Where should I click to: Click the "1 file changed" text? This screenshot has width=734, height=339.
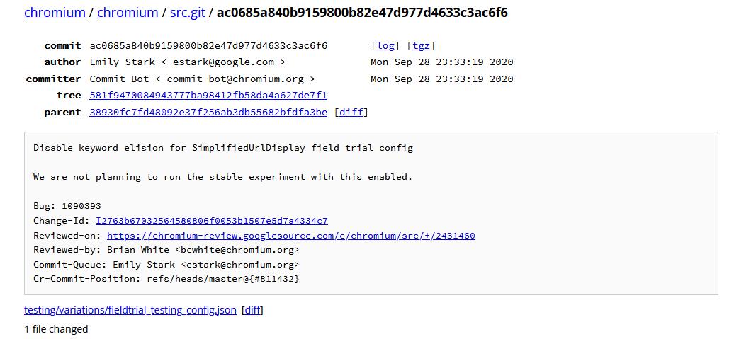(56, 329)
